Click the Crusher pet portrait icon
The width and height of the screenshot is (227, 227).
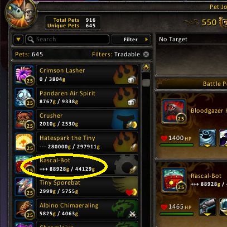click(24, 120)
